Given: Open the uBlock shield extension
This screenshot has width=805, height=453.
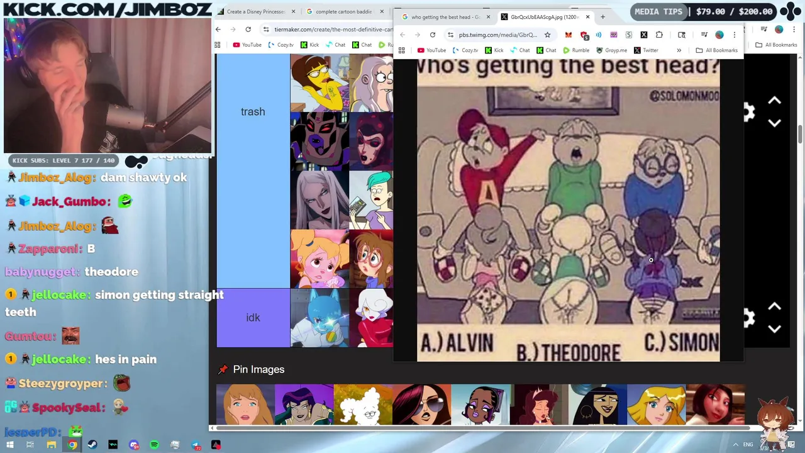Looking at the screenshot, I should point(584,35).
